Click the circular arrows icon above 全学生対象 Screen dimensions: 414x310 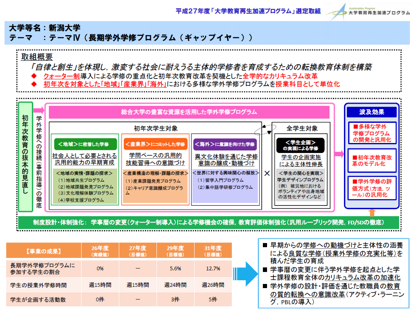pos(265,129)
